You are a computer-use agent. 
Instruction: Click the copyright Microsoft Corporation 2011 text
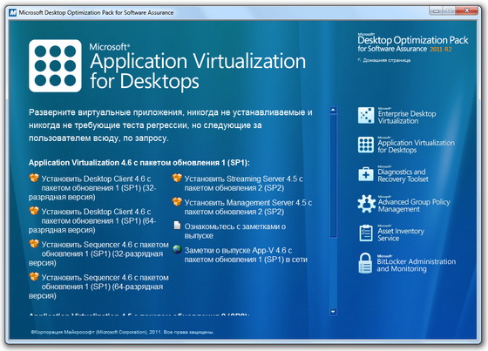coord(122,332)
